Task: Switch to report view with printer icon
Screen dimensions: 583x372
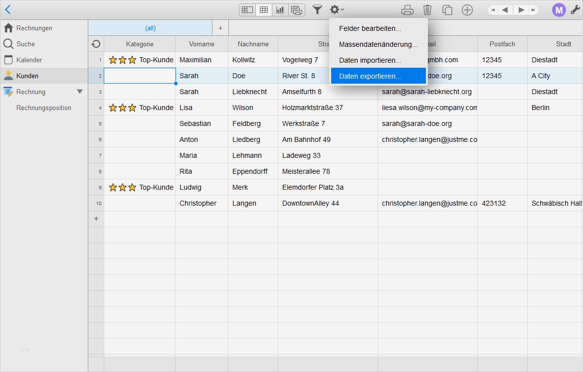Action: [297, 10]
